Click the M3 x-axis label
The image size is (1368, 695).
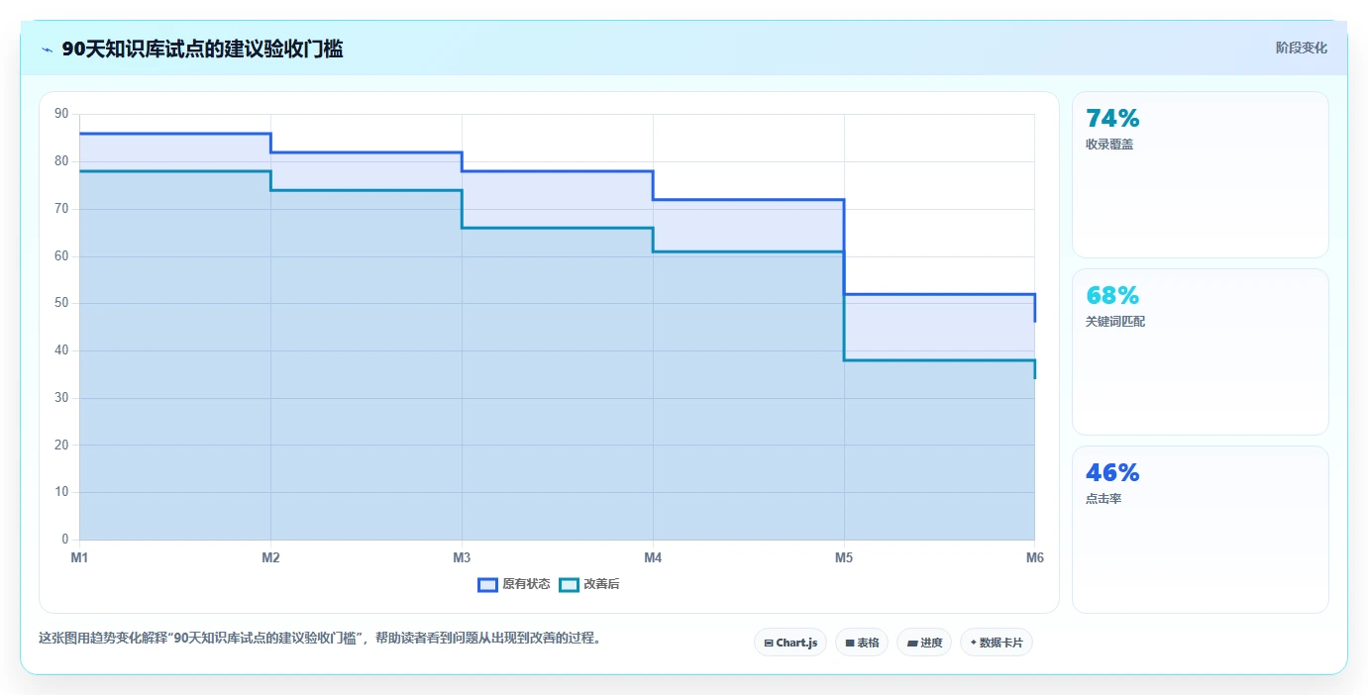[x=462, y=557]
